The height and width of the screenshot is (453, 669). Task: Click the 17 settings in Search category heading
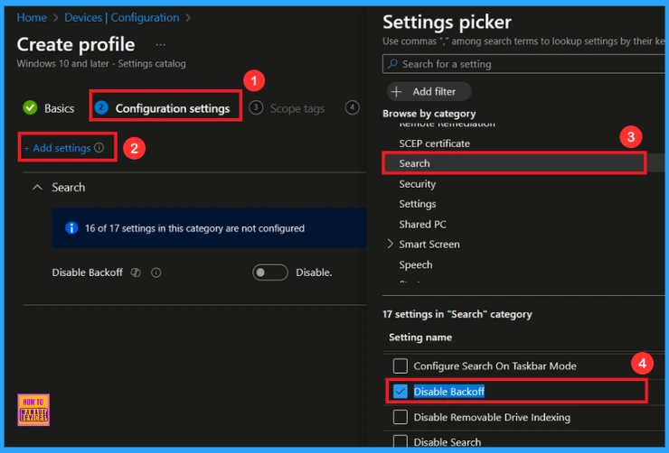457,314
